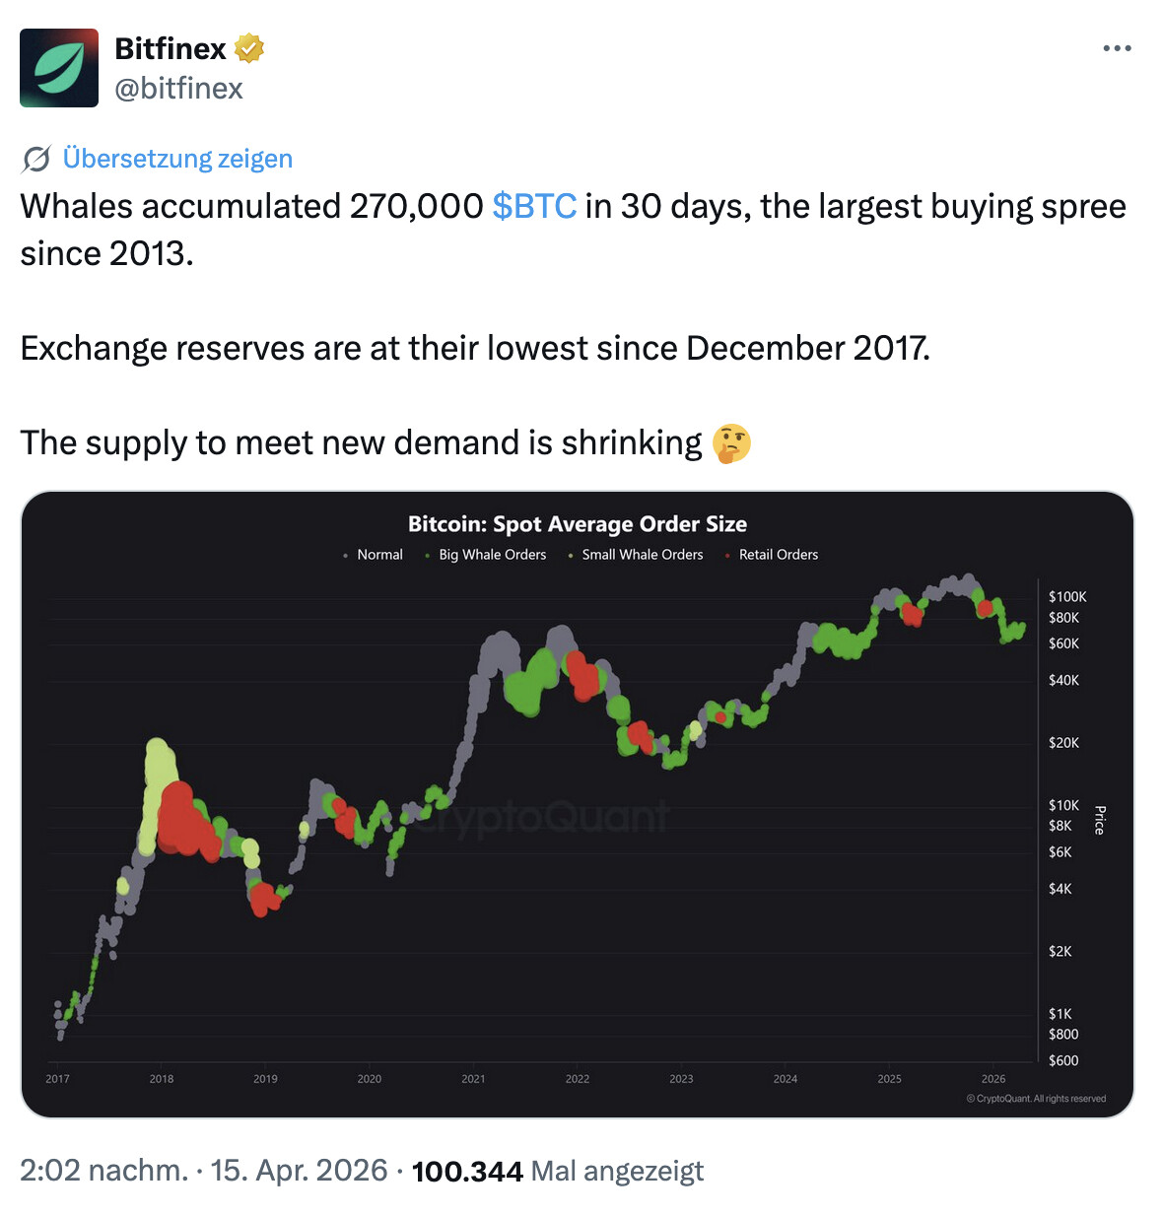
Task: Click the Bitfinex green leaf profile avatar
Action: coord(59,68)
